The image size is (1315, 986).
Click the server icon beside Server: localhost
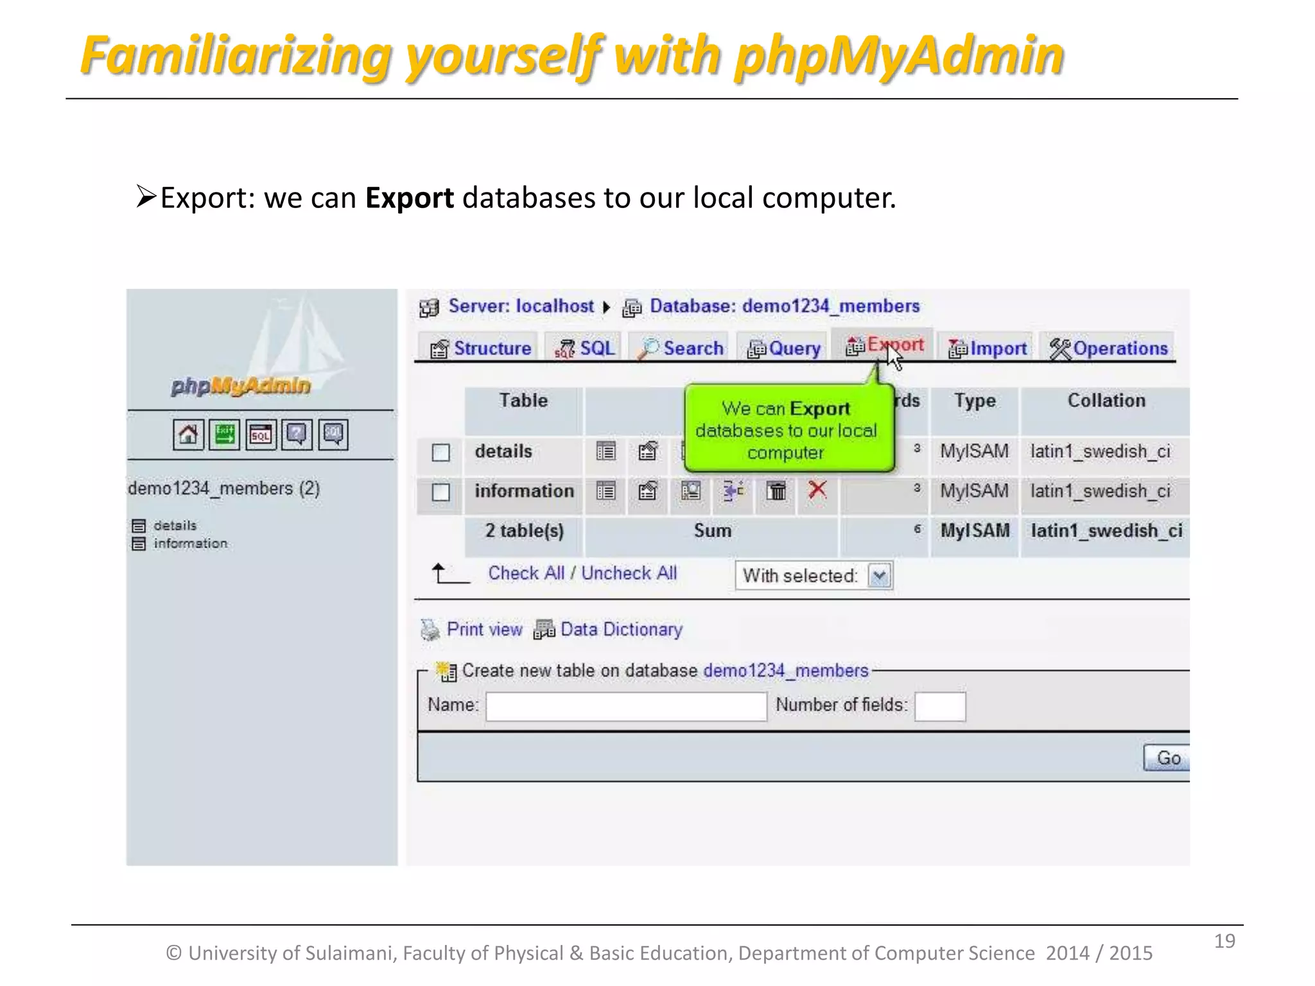point(429,308)
